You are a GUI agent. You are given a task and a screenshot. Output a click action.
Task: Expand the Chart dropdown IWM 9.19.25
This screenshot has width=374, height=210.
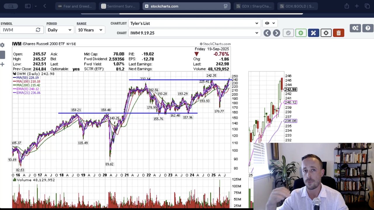click(194, 33)
